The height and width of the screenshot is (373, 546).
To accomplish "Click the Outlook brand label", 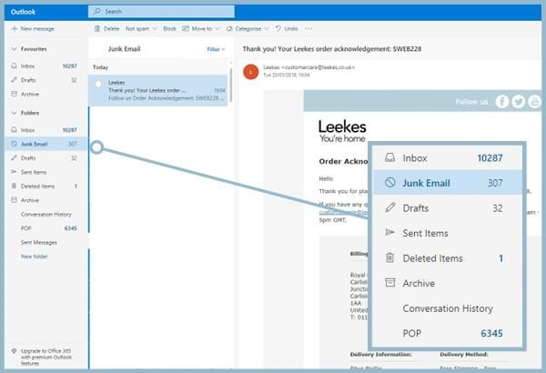I will pyautogui.click(x=23, y=12).
